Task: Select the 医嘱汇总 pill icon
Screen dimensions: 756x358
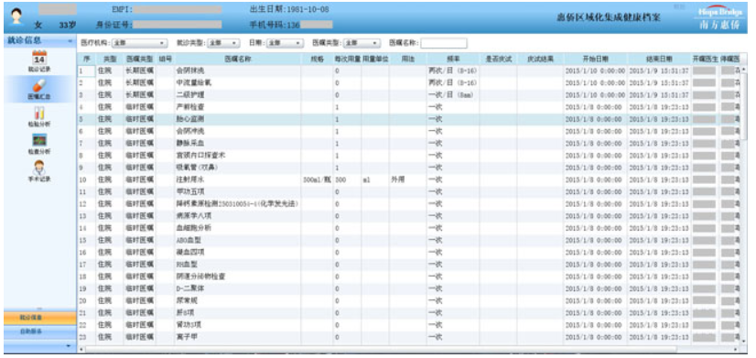Action: tap(39, 85)
